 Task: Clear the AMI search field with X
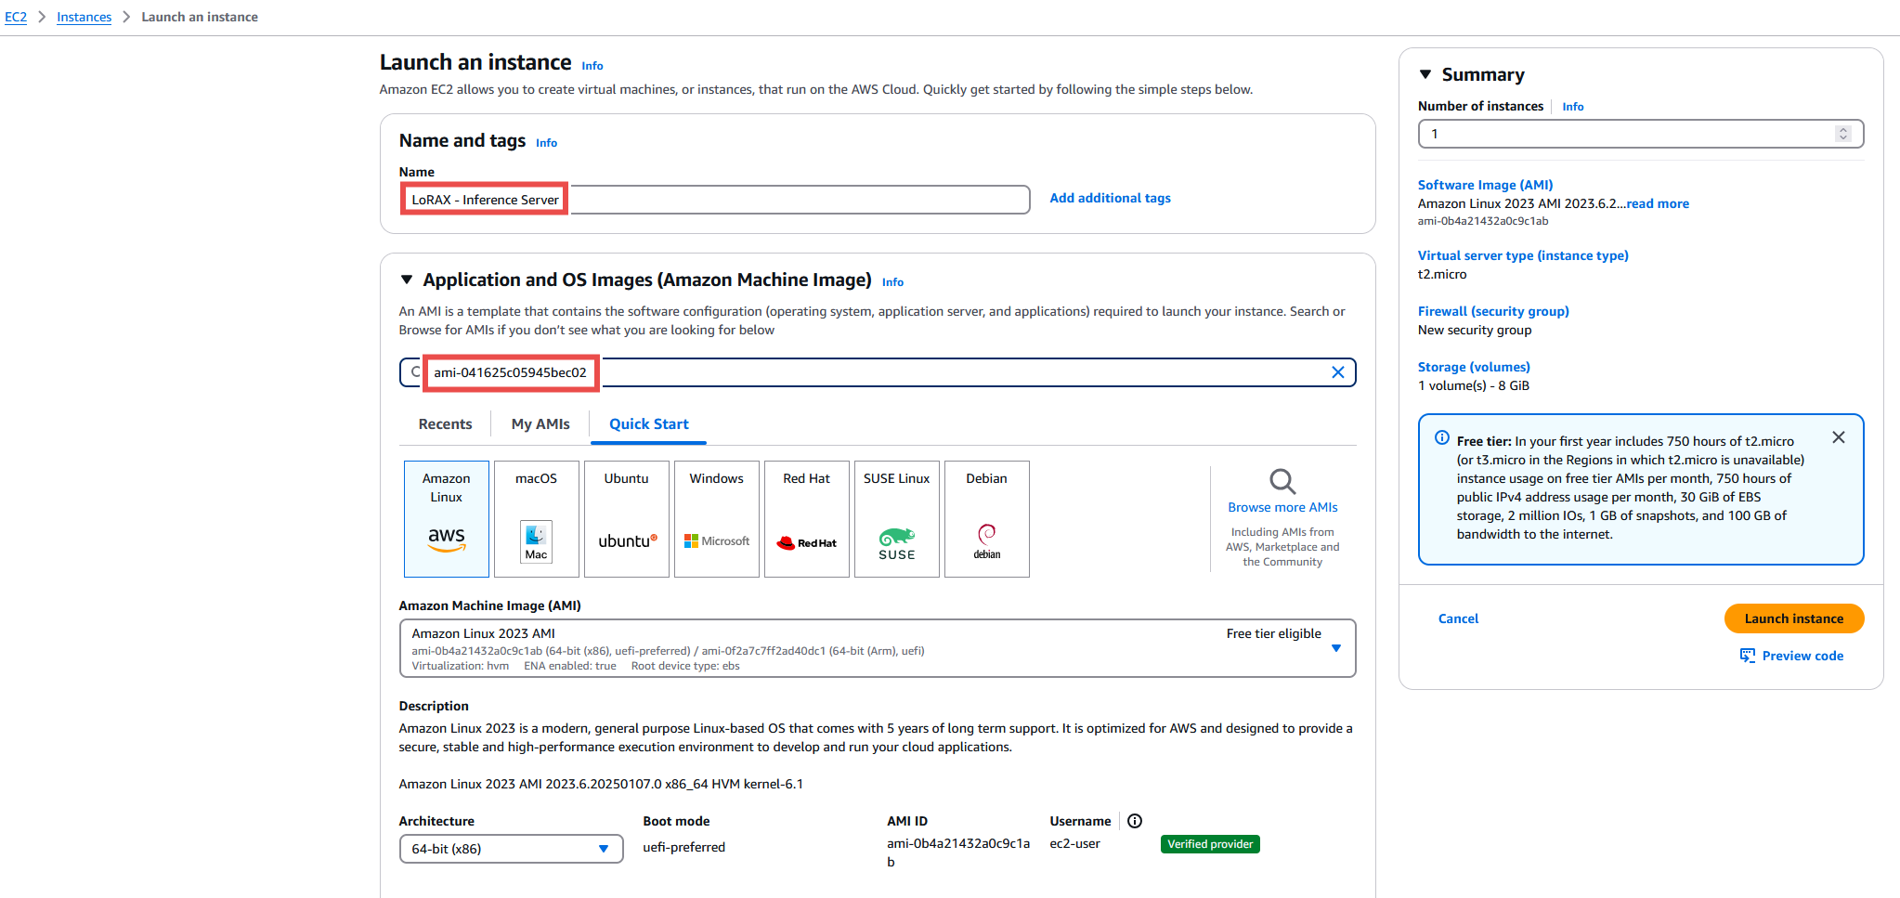[x=1338, y=372]
